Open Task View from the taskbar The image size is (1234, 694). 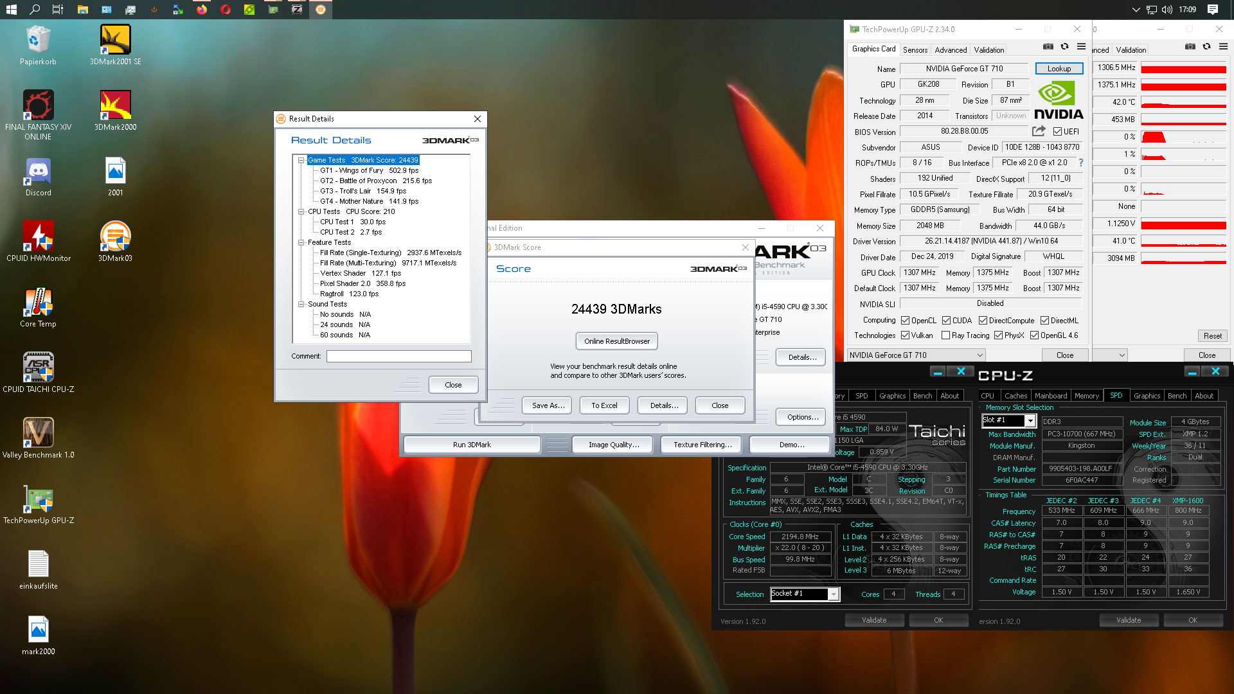(58, 10)
